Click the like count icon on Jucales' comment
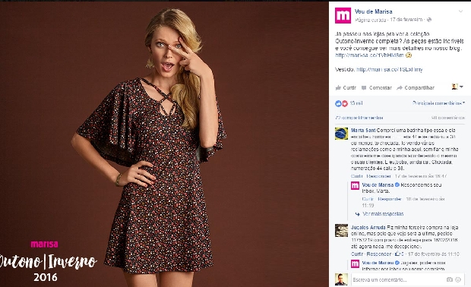The image size is (471, 287). pyautogui.click(x=399, y=254)
